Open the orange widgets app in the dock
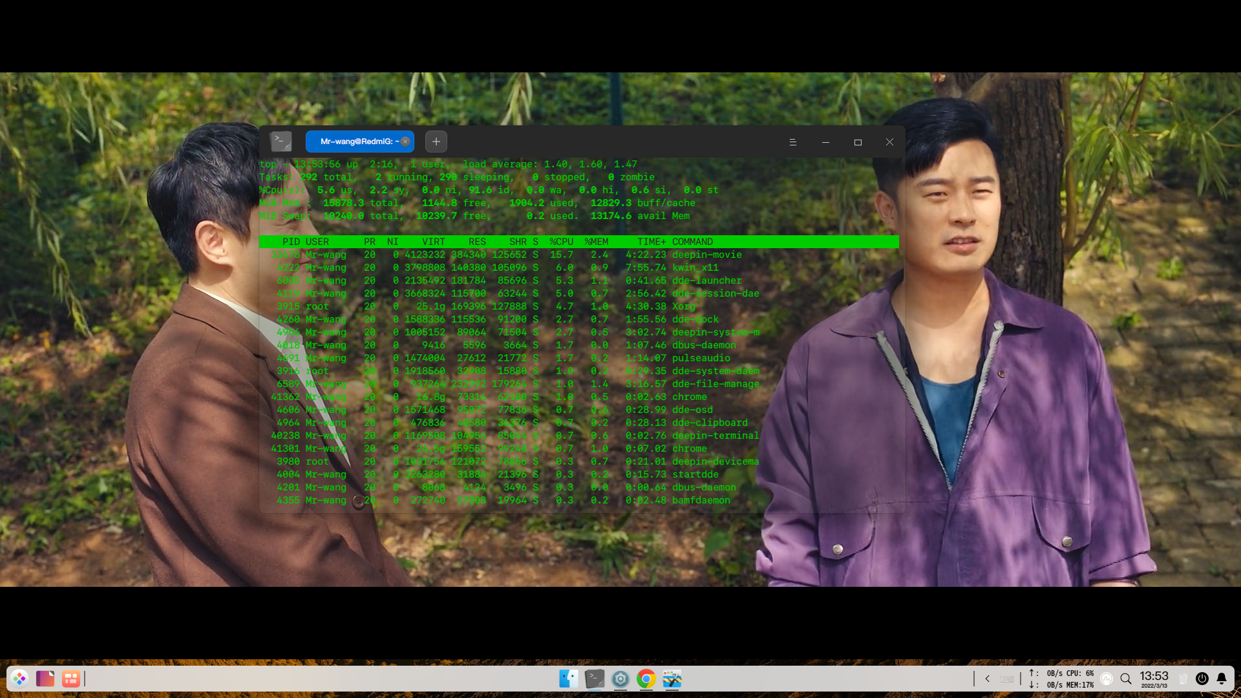This screenshot has width=1241, height=698. coord(70,679)
